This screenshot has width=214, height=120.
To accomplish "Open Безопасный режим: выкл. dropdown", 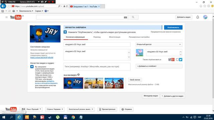I will coord(81,109).
